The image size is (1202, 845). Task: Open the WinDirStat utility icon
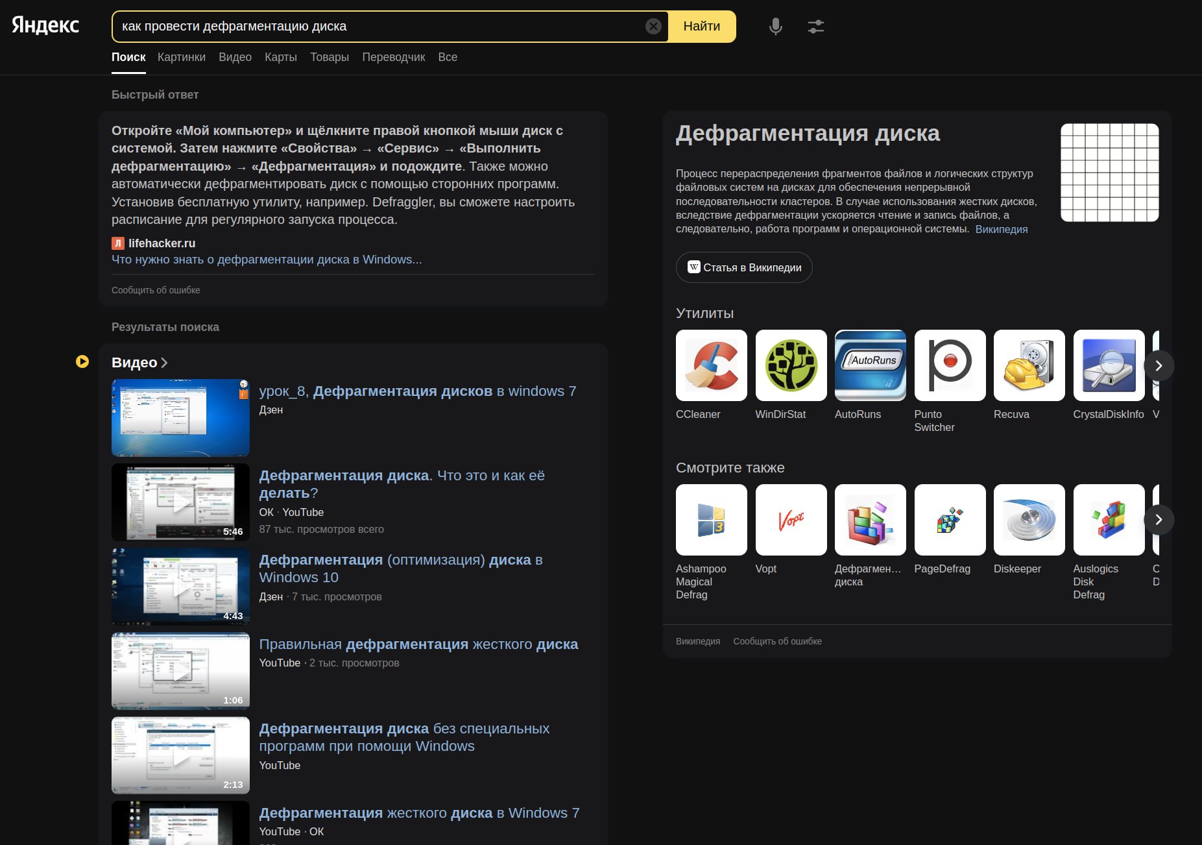point(791,365)
